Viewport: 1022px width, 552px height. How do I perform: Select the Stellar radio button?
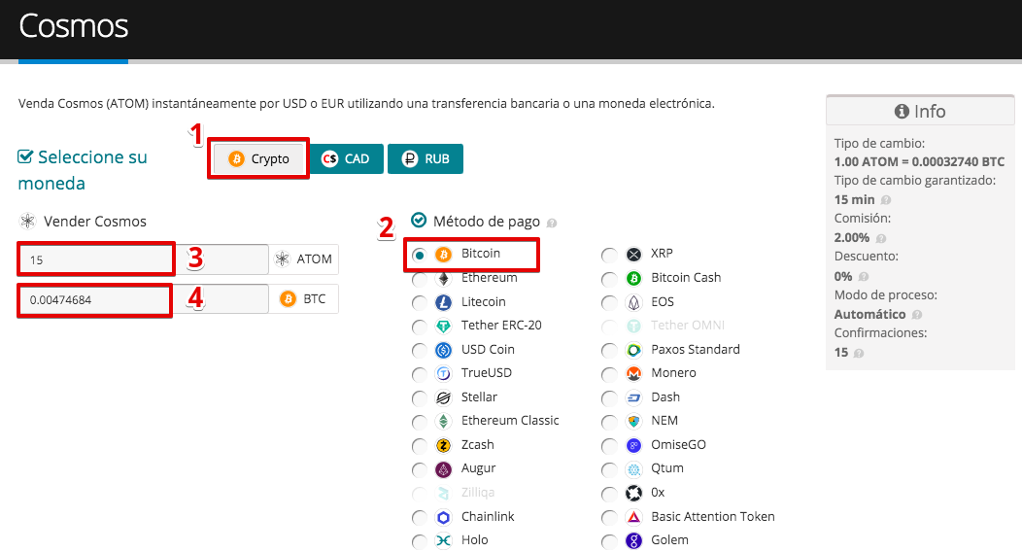(x=420, y=398)
